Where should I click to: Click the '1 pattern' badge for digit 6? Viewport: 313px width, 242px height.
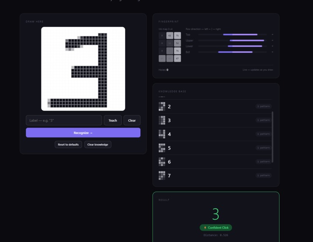tap(264, 161)
